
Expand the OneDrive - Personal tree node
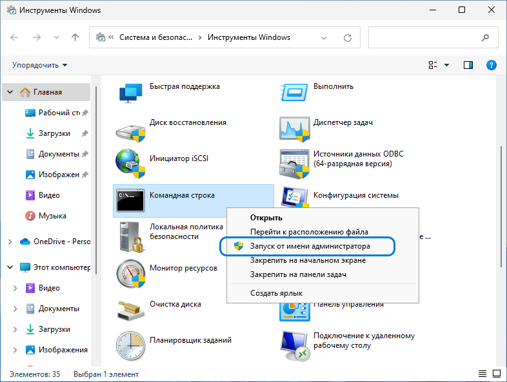pyautogui.click(x=10, y=242)
